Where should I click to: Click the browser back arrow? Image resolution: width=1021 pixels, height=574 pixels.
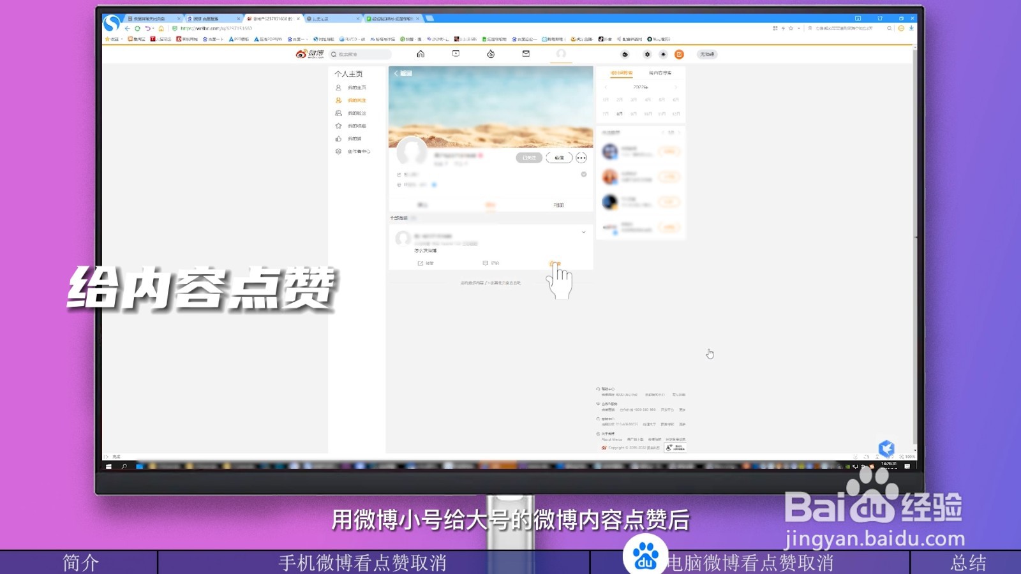(127, 29)
